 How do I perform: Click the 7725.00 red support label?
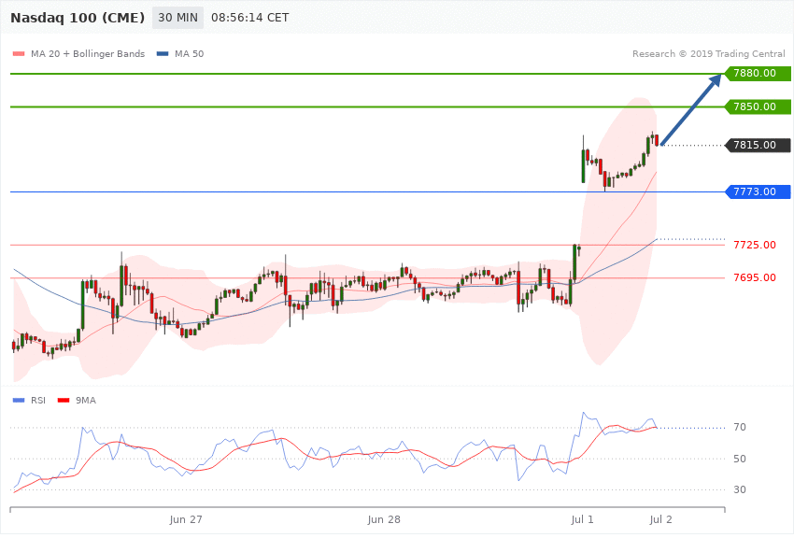click(x=755, y=245)
